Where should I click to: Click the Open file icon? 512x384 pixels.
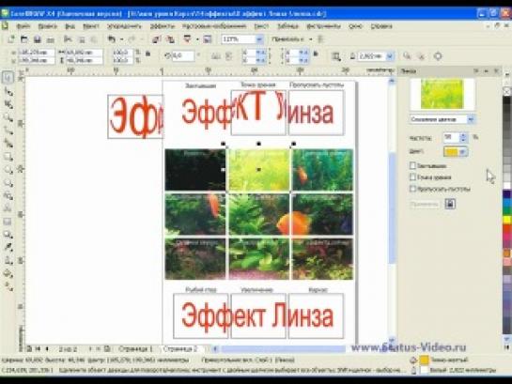coord(23,39)
